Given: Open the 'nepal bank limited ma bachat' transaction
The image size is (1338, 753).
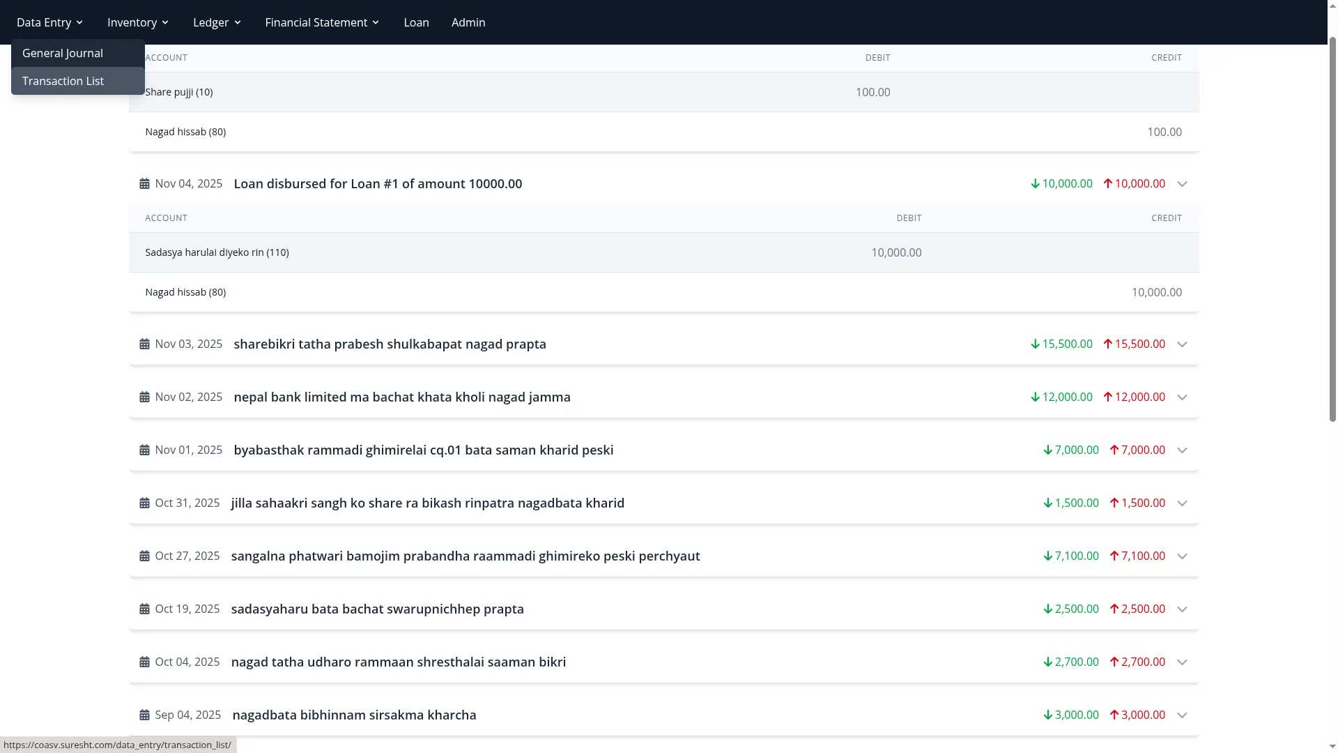Looking at the screenshot, I should point(403,397).
